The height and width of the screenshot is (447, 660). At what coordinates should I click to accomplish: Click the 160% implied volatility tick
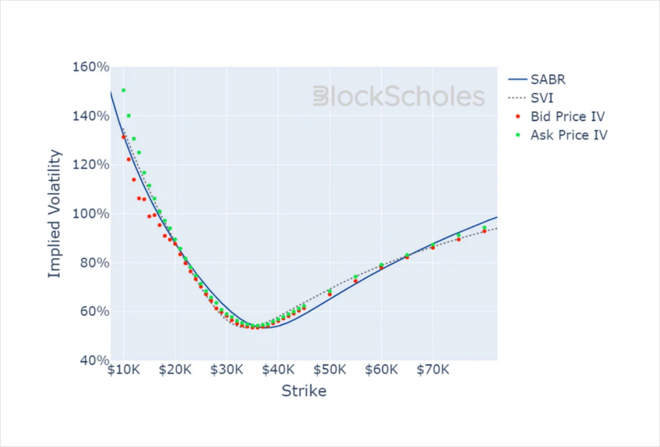(91, 67)
